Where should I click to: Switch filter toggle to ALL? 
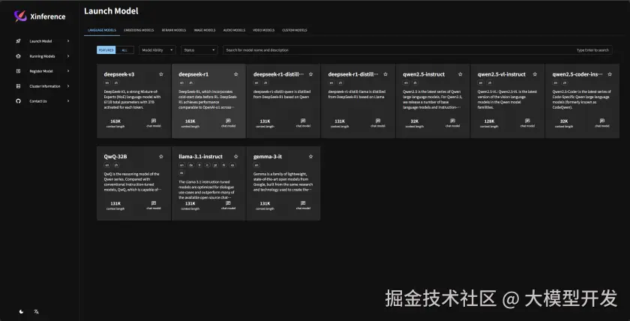(124, 50)
